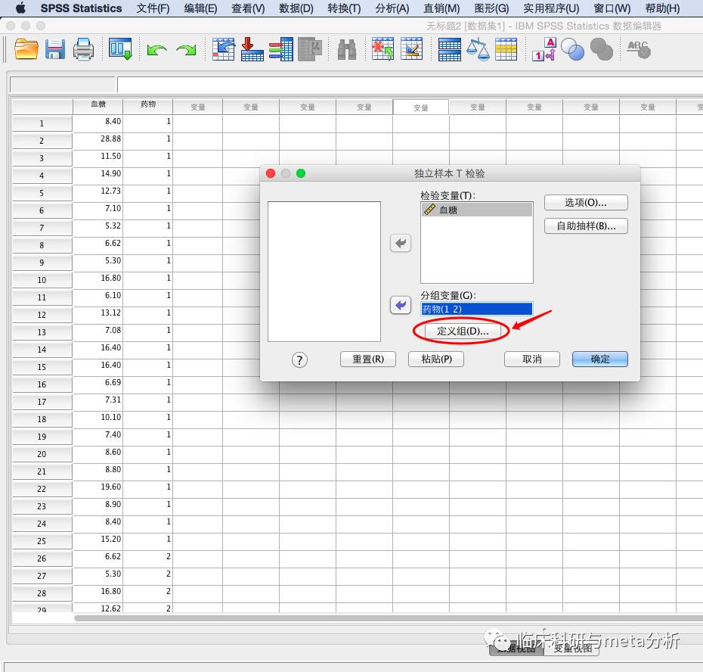Click the value labels icon in toolbar
The width and height of the screenshot is (703, 672).
(544, 50)
